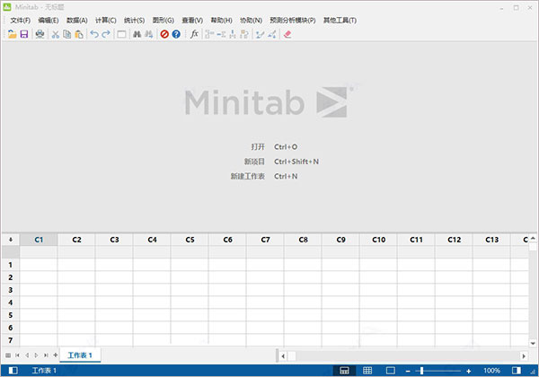Undo the last action with the arrow

94,34
